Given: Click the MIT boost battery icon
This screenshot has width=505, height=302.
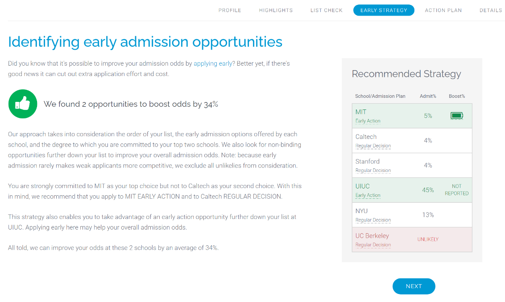Looking at the screenshot, I should tap(457, 116).
